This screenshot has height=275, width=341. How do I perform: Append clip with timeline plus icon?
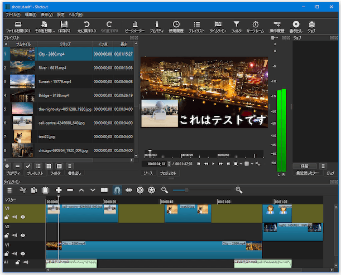click(x=59, y=190)
